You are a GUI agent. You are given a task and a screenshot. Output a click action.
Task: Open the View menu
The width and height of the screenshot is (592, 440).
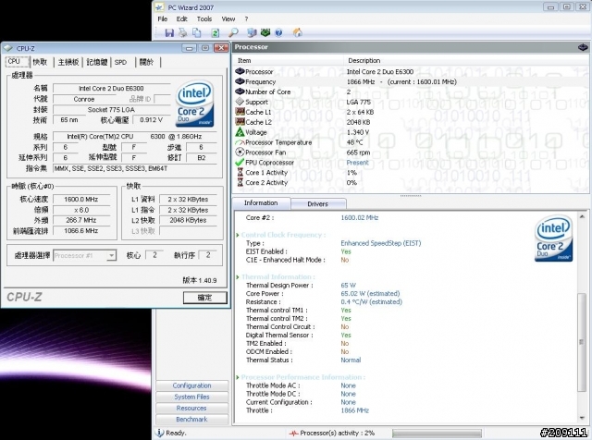click(228, 18)
